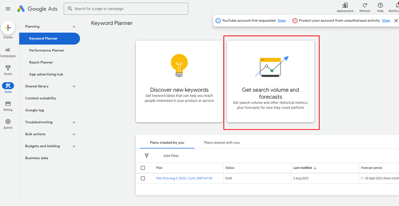
Task: Focus the page or campaign search box
Action: click(x=126, y=9)
